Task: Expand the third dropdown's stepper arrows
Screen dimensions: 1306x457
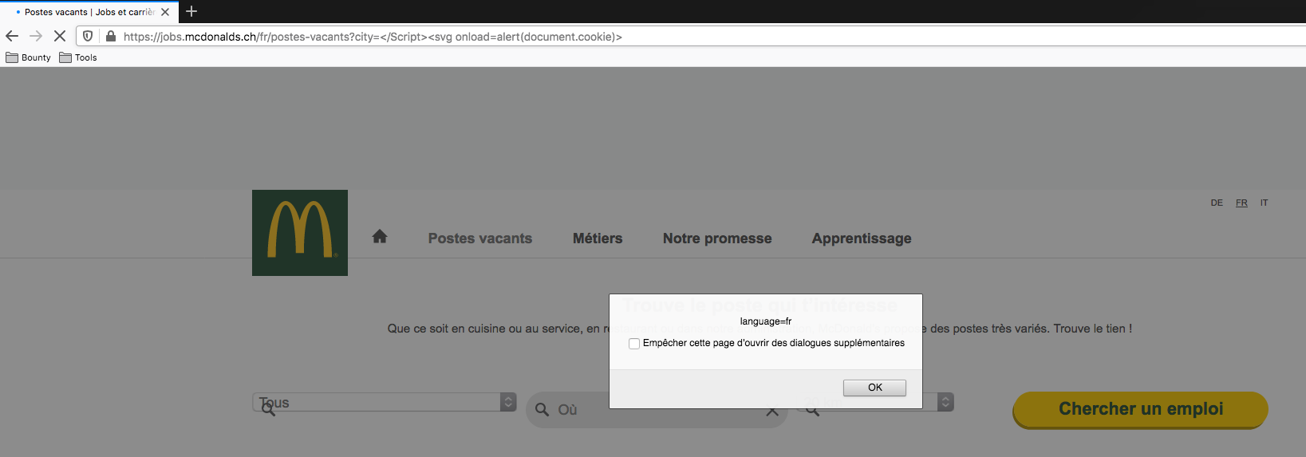Action: click(945, 402)
